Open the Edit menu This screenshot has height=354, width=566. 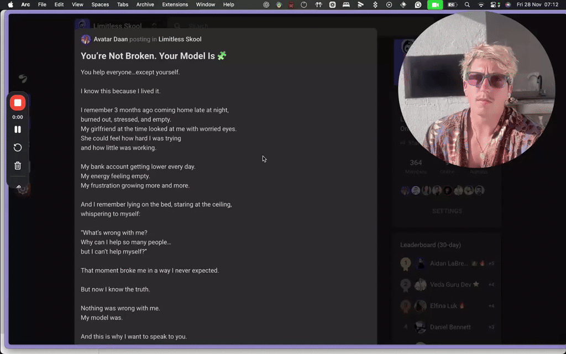click(59, 4)
